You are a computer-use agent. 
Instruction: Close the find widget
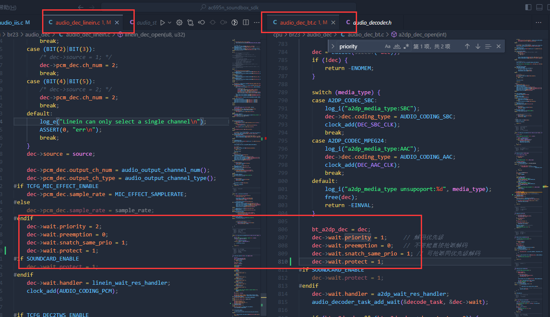click(499, 46)
